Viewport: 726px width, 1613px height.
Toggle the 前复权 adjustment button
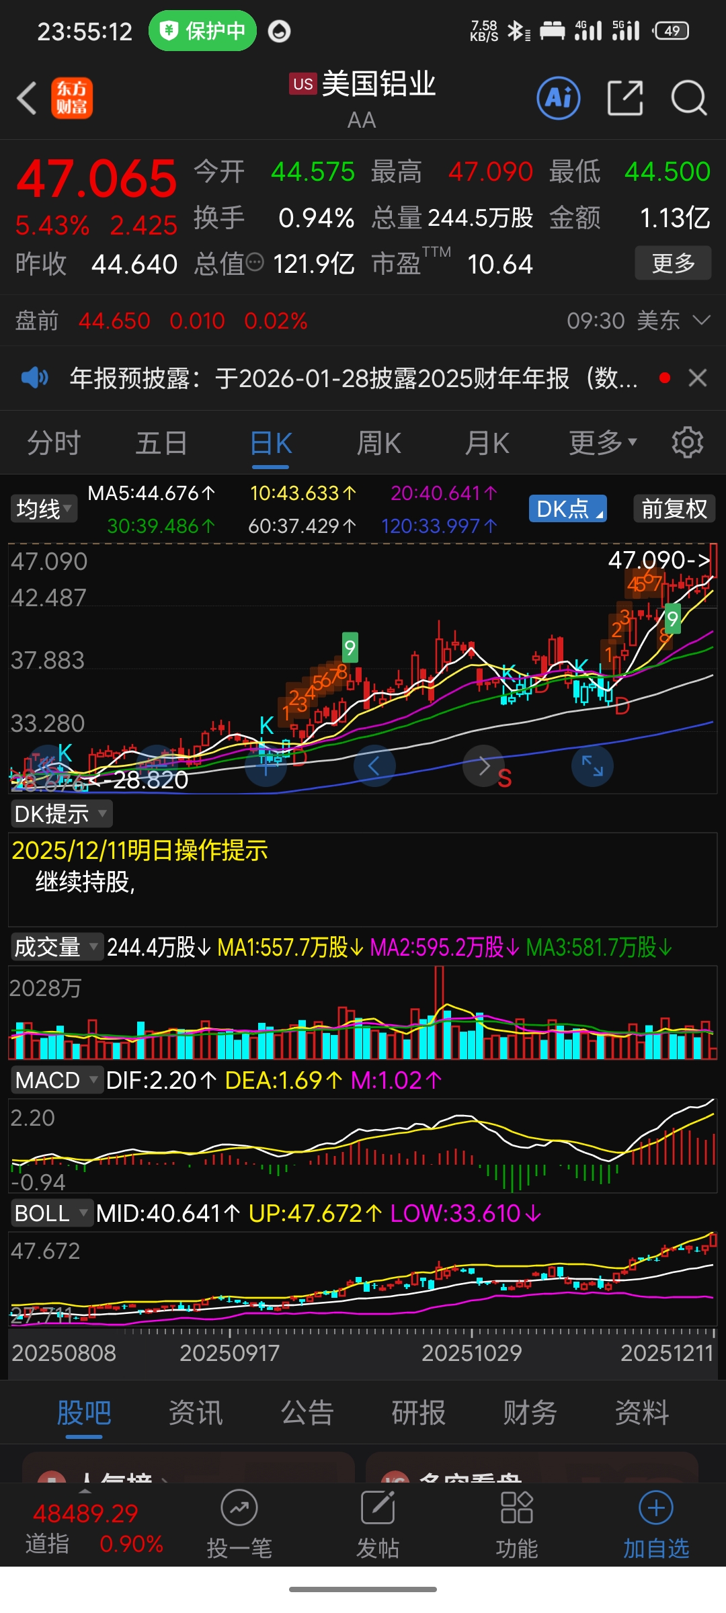coord(674,509)
